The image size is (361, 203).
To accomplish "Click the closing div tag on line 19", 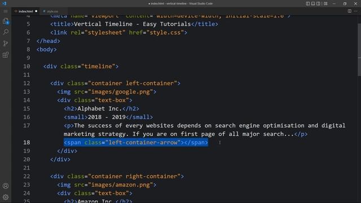I will point(67,151).
